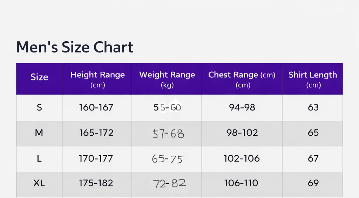Click the Men's Size Chart heading
Screen dimensions: 359x198
75,47
